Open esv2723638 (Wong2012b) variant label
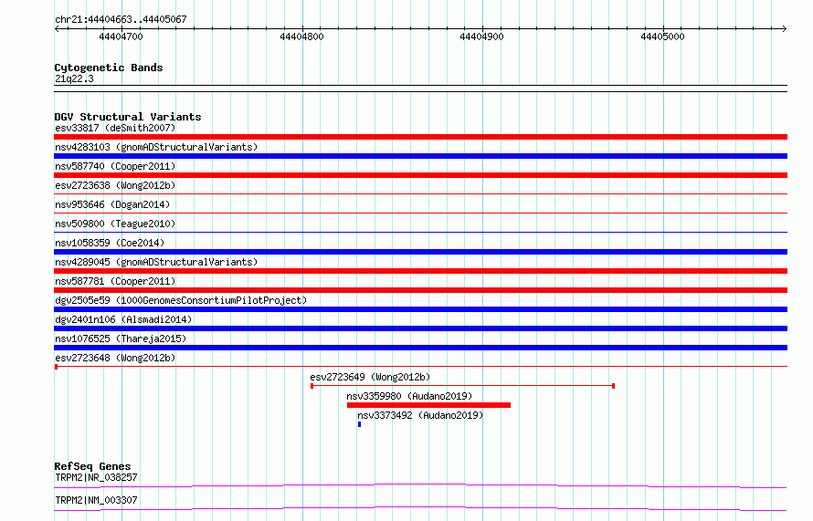This screenshot has height=521, width=813. coord(115,185)
